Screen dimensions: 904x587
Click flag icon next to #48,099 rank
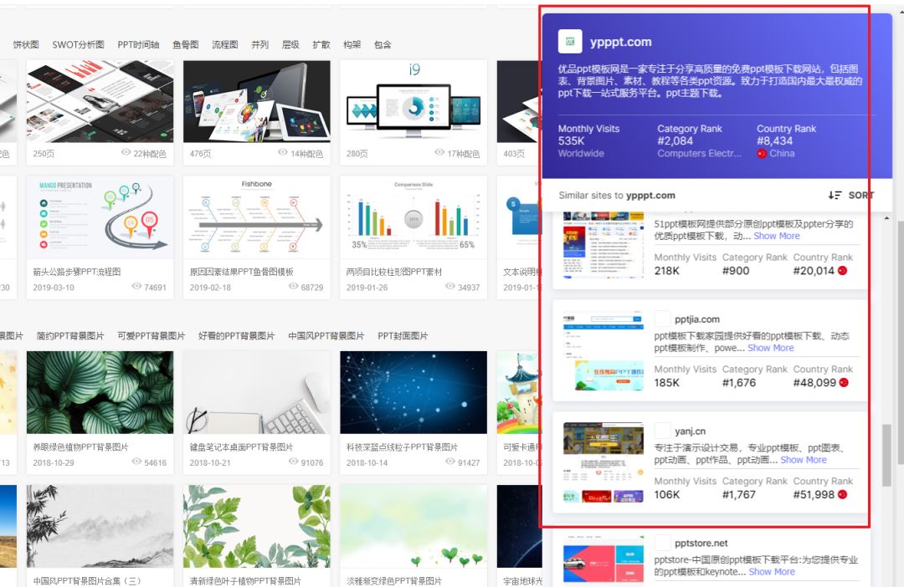844,382
